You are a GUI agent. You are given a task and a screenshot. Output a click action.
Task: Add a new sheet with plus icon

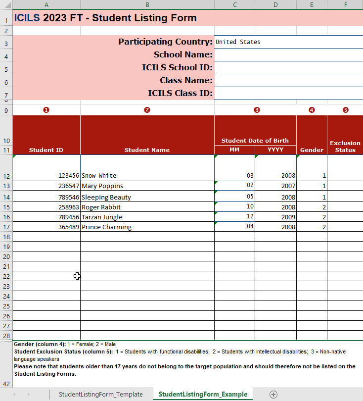273,394
